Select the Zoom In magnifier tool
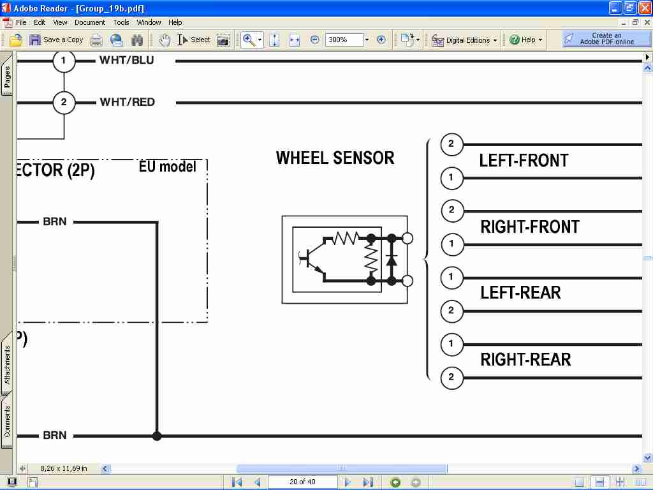 [x=249, y=40]
